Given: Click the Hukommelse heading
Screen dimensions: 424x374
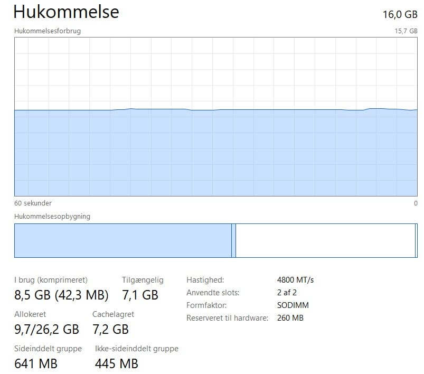Looking at the screenshot, I should pyautogui.click(x=66, y=12).
